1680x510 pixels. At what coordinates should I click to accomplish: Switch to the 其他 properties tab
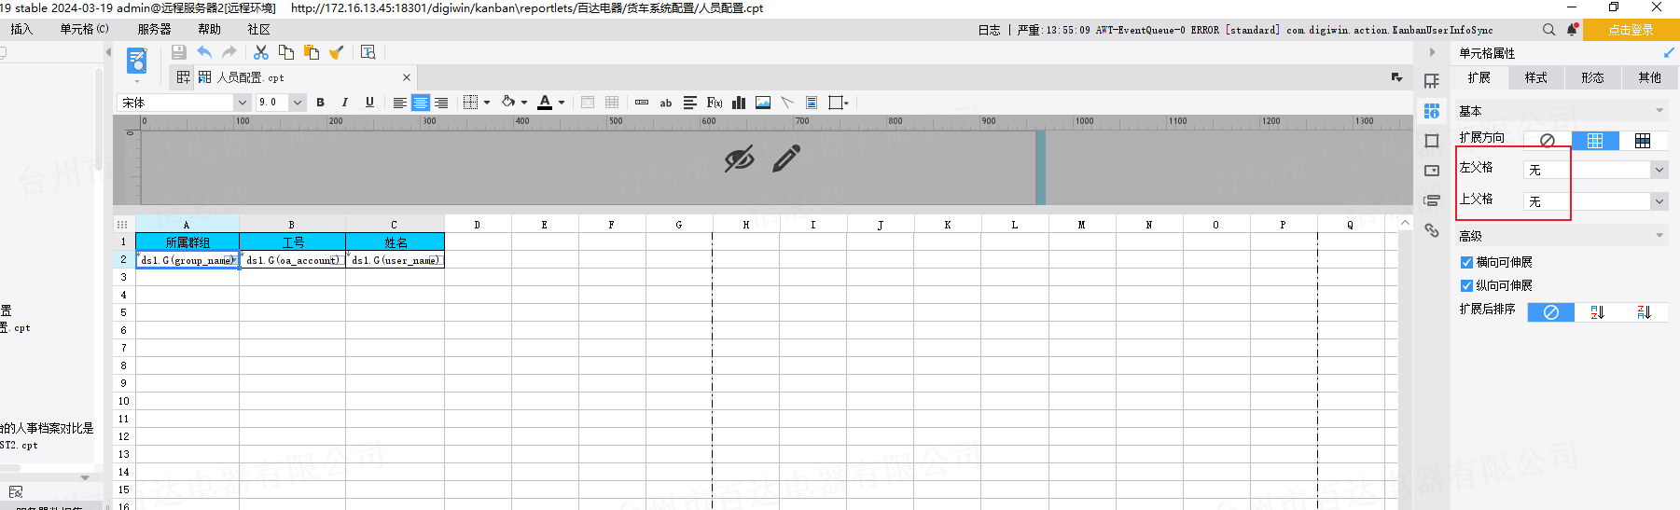1650,77
